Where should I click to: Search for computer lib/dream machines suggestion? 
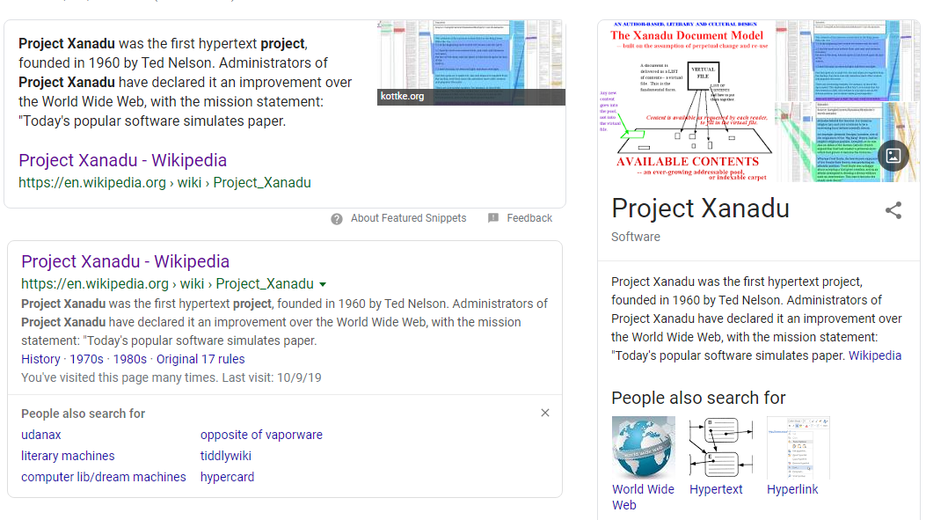click(x=104, y=477)
